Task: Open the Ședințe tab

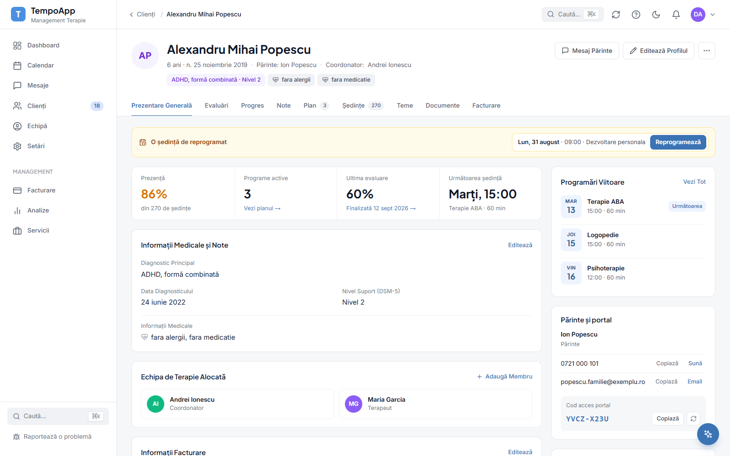Action: 363,105
